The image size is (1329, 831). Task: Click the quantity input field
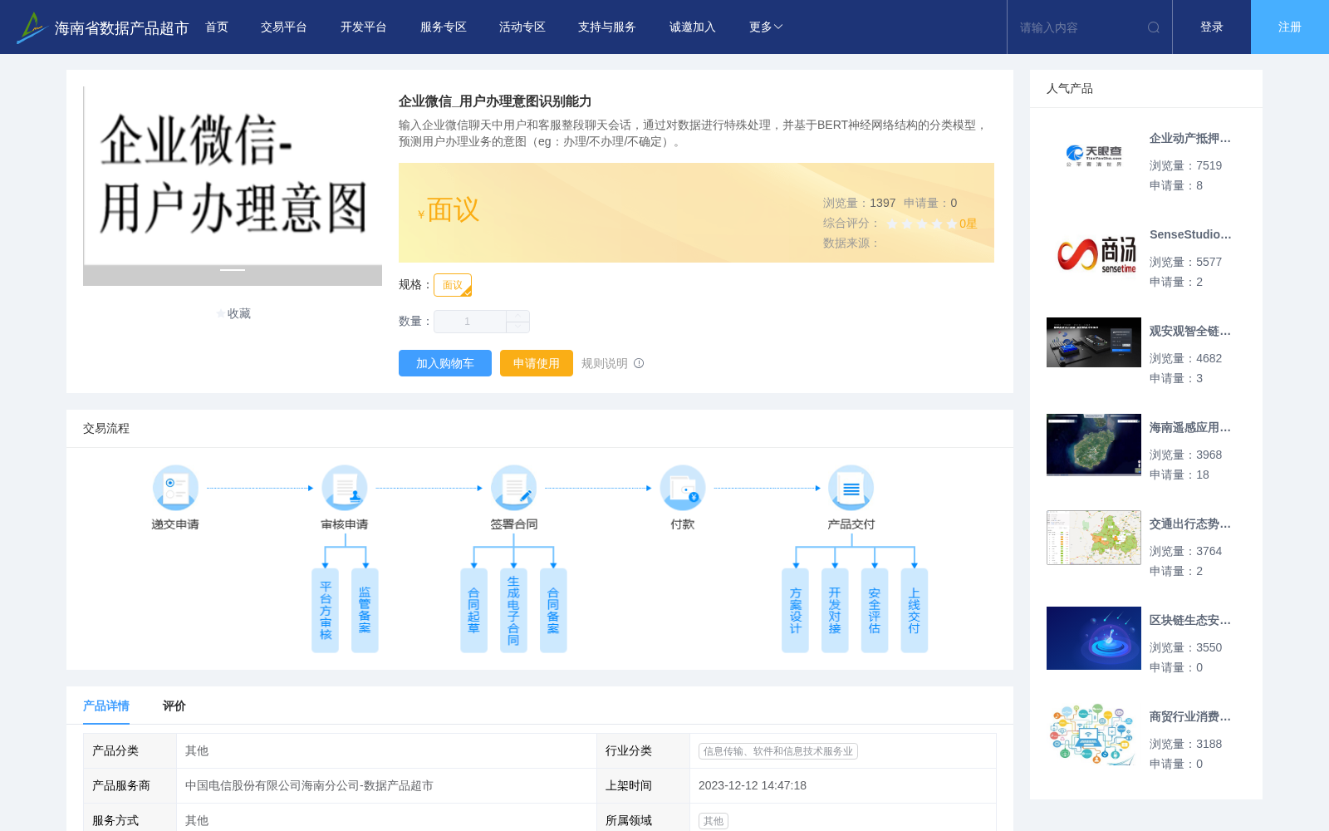coord(470,322)
